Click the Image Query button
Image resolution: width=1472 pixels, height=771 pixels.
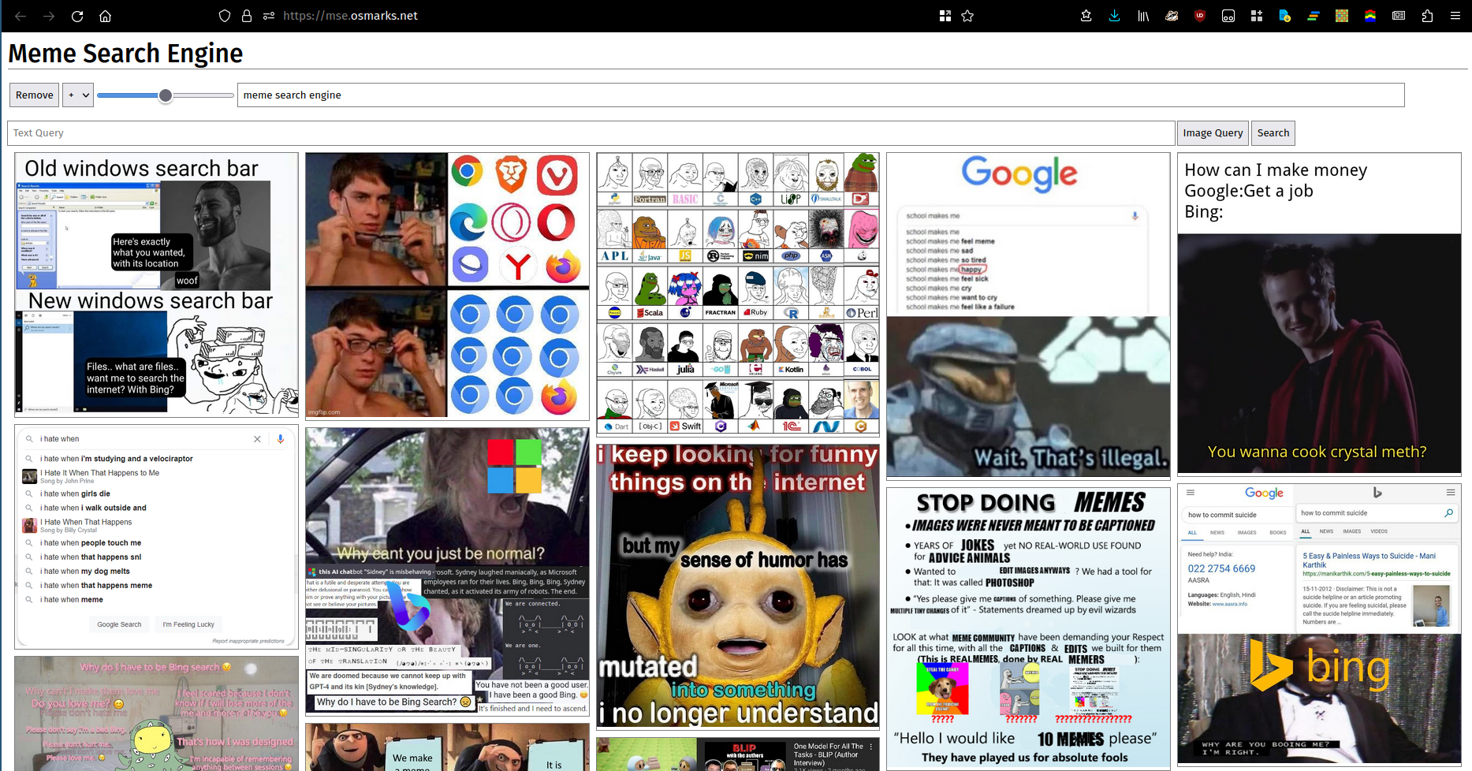click(x=1212, y=133)
